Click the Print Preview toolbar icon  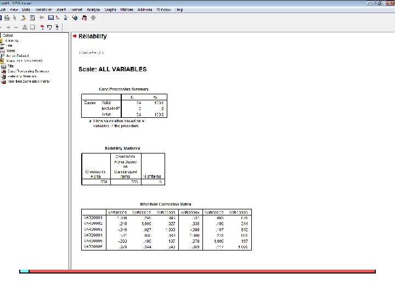pyautogui.click(x=15, y=18)
